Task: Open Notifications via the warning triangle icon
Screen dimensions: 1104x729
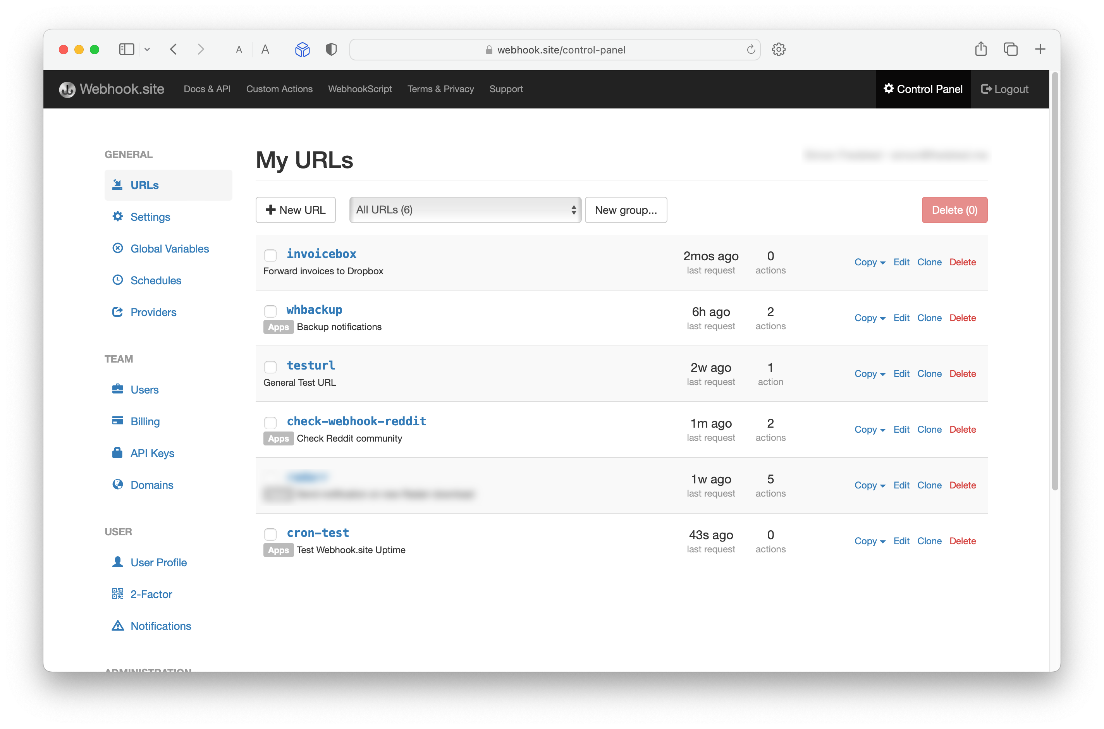Action: pyautogui.click(x=118, y=625)
